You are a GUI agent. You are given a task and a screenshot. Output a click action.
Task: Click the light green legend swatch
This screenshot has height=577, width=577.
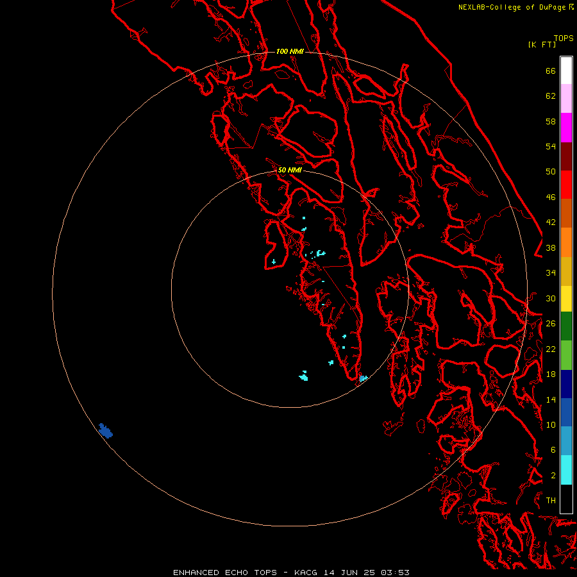(566, 355)
